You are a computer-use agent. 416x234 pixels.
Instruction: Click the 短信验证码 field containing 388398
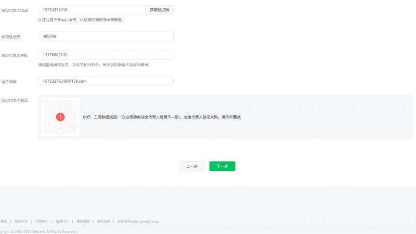pos(106,37)
